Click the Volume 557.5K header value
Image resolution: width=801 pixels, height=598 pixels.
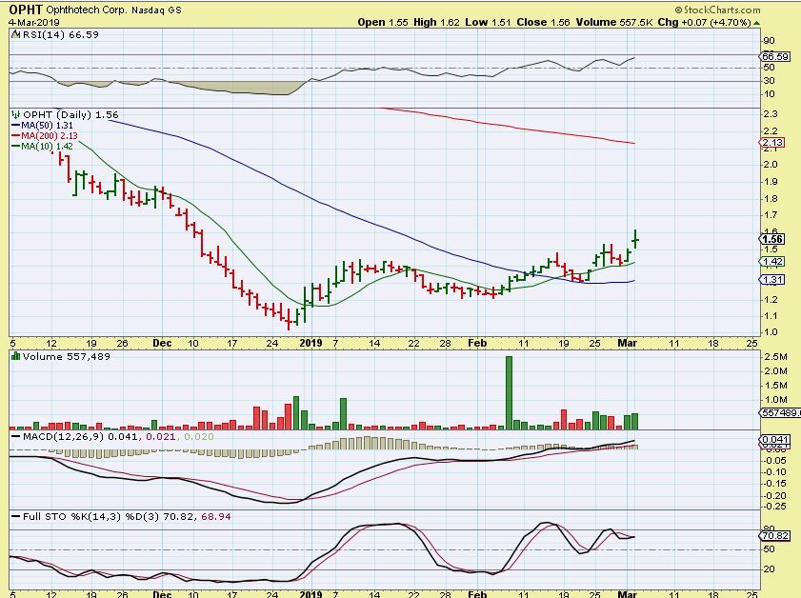point(614,23)
